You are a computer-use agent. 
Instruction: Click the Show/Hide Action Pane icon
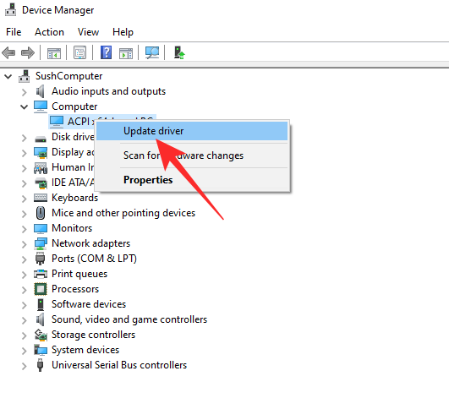(126, 53)
